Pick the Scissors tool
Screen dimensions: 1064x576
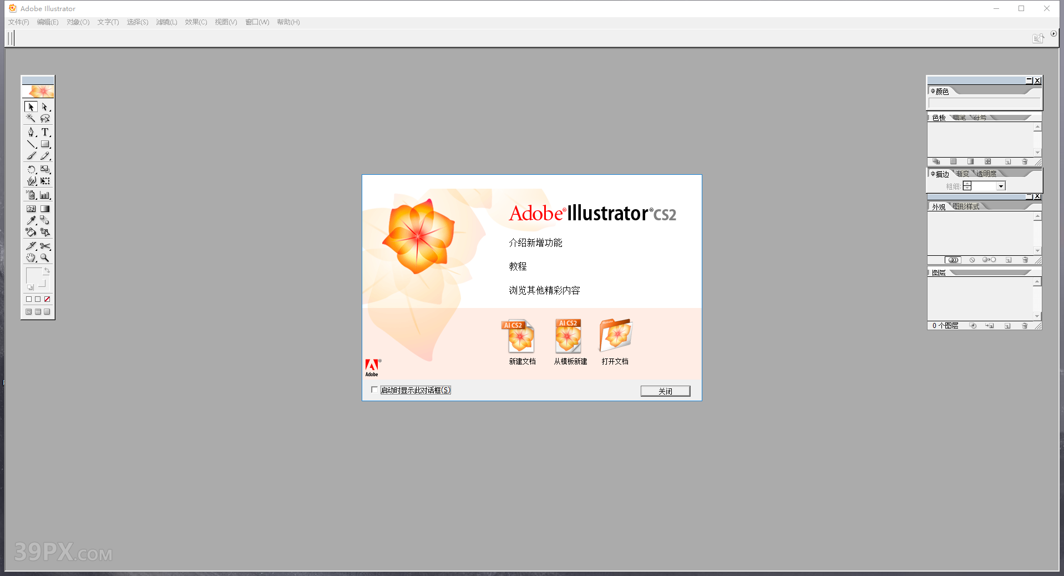coord(46,246)
